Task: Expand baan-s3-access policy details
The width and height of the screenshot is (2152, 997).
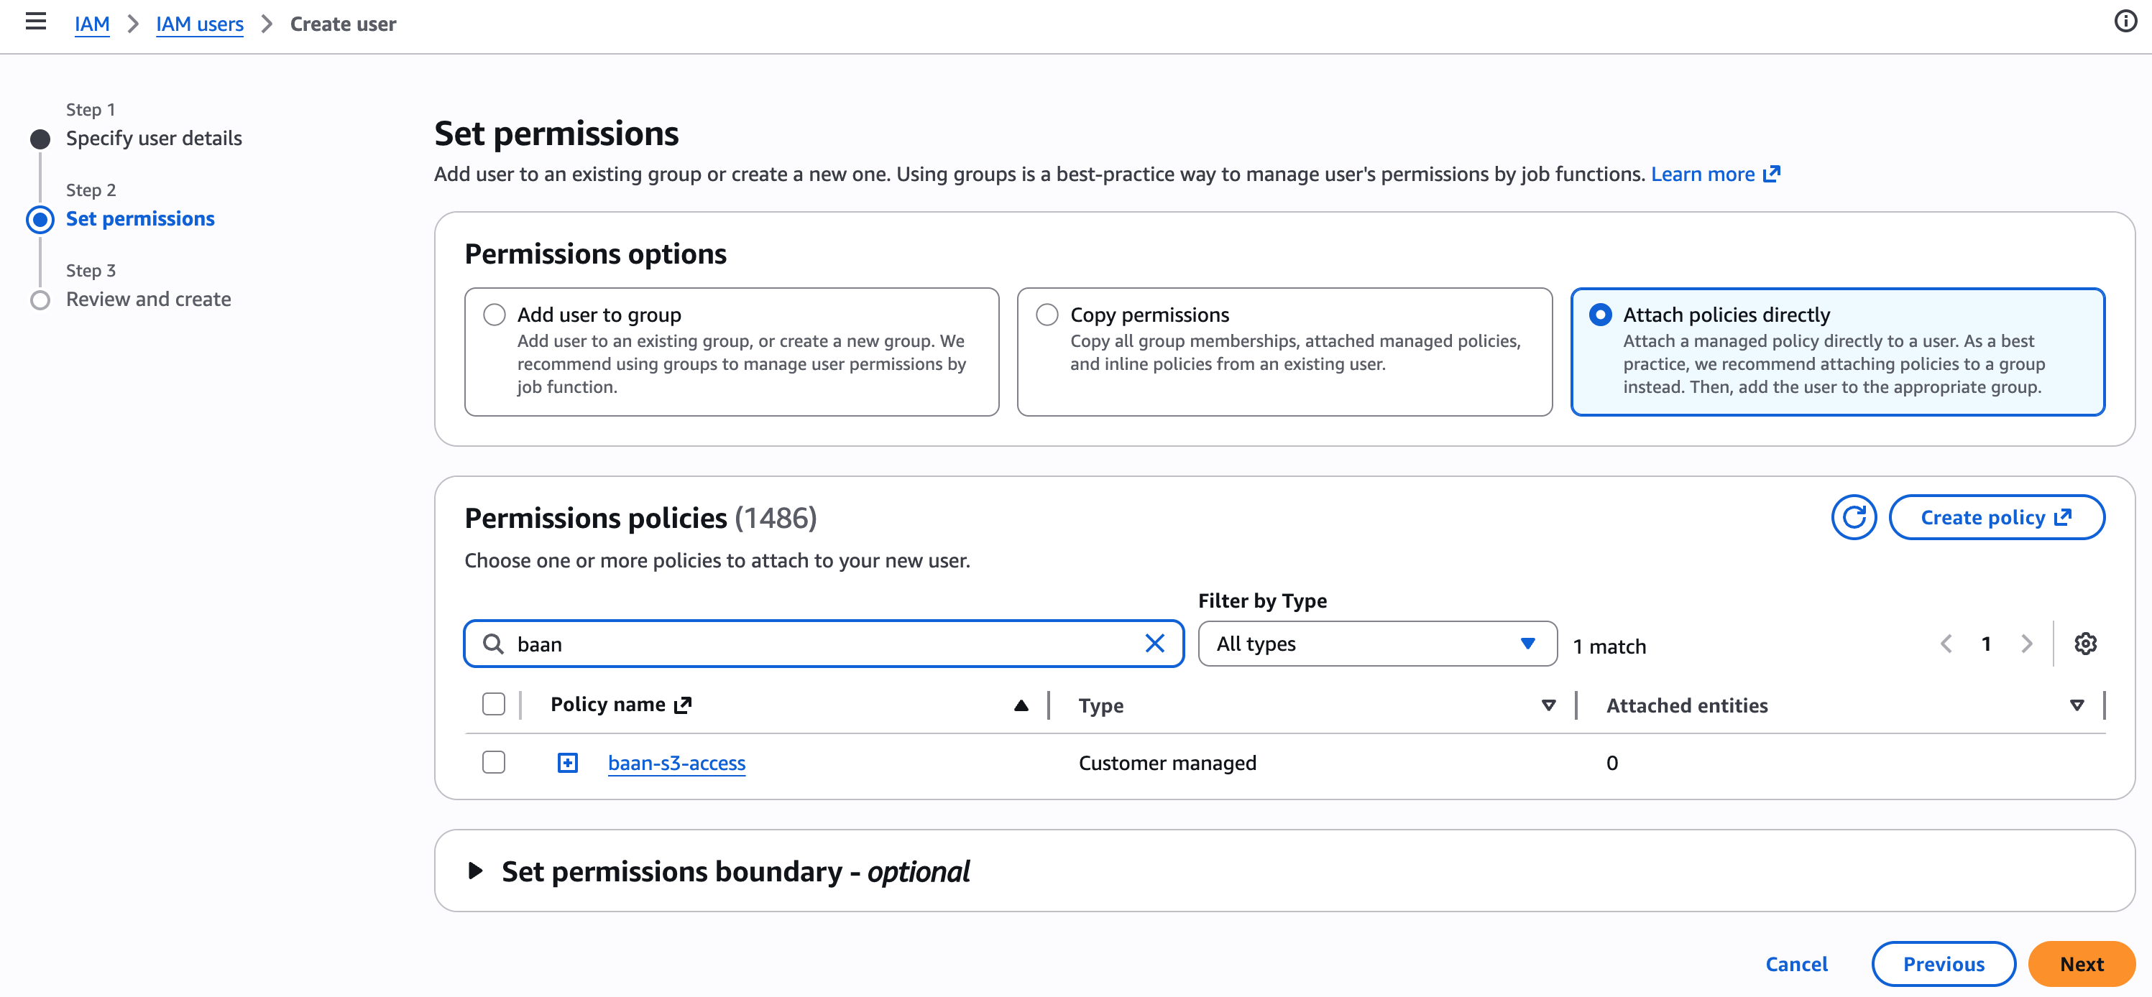Action: pos(567,762)
